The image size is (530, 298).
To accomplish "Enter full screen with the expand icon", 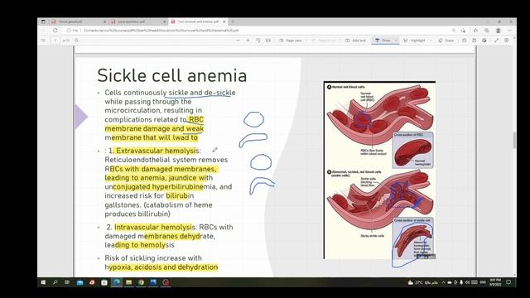I will pos(497,41).
